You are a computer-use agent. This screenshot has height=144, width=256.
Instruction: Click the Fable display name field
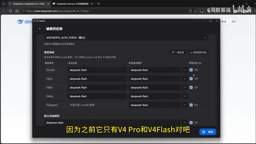tap(97, 87)
